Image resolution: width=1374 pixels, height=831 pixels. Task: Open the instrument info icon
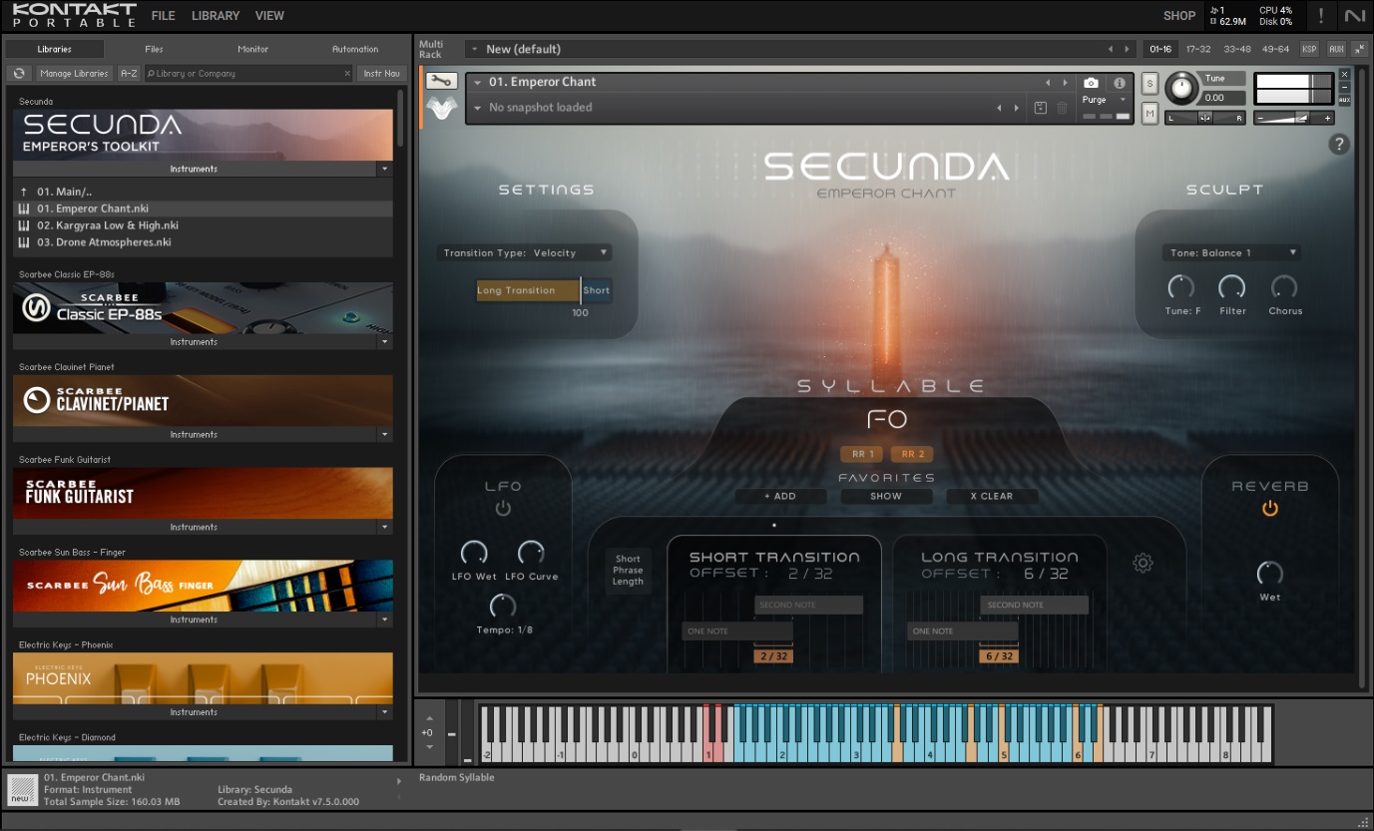pos(1120,83)
